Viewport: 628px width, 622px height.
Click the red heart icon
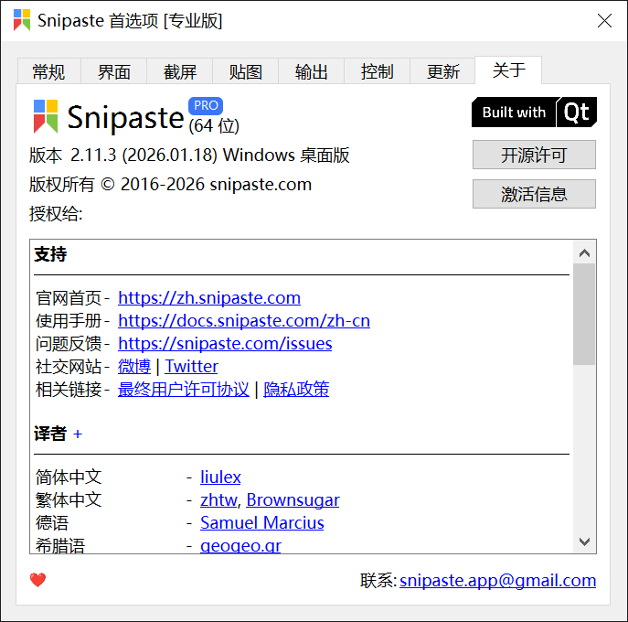(38, 580)
